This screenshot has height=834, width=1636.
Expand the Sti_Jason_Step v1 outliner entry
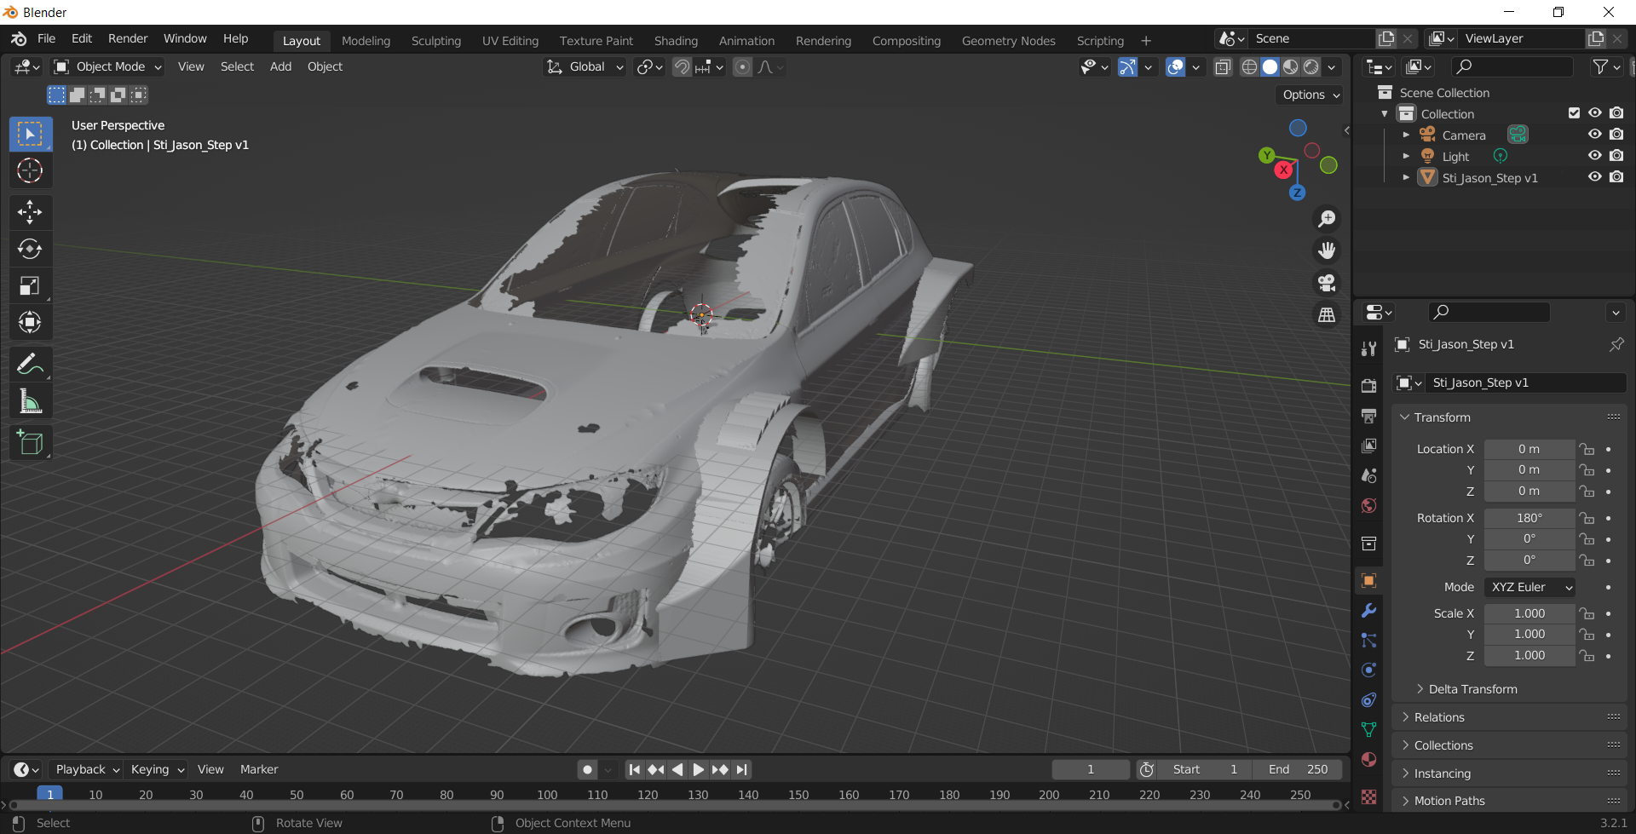(x=1406, y=177)
